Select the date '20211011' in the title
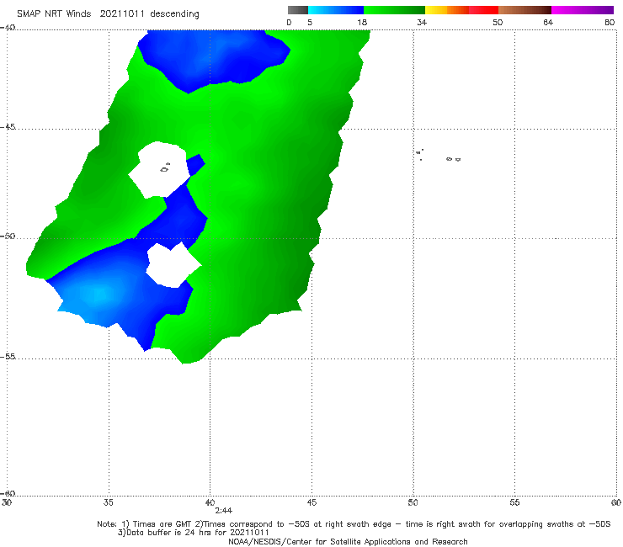Viewport: 623px width, 547px height. tap(122, 14)
